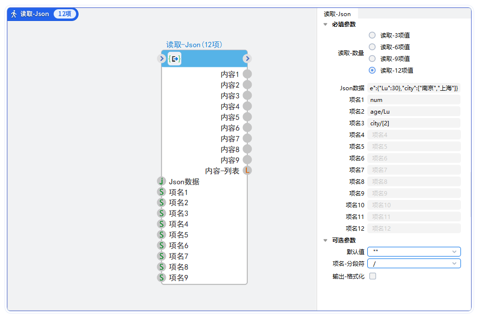
Task: Toggle the 输出-格式化 checkbox
Action: coord(373,276)
